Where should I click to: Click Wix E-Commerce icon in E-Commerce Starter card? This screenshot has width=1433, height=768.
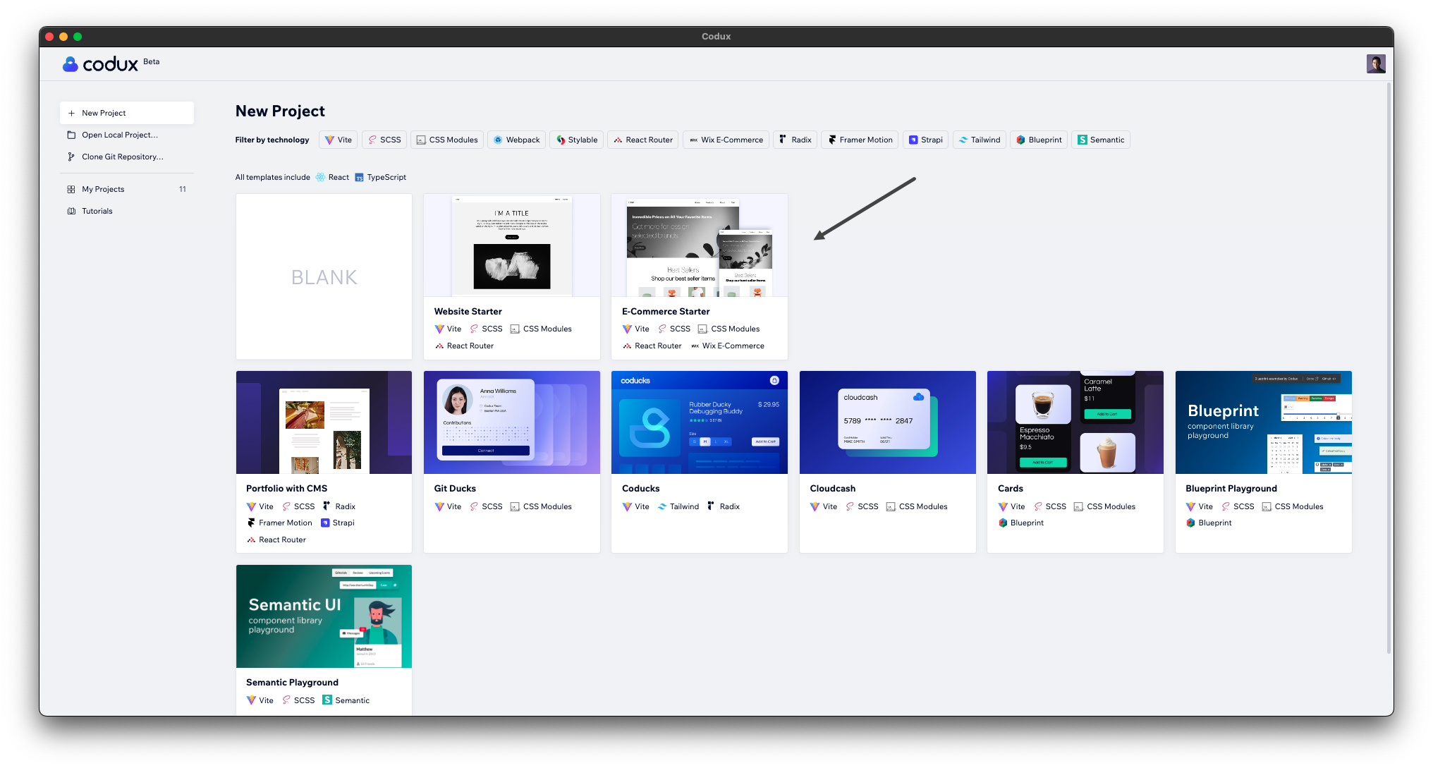(x=695, y=346)
